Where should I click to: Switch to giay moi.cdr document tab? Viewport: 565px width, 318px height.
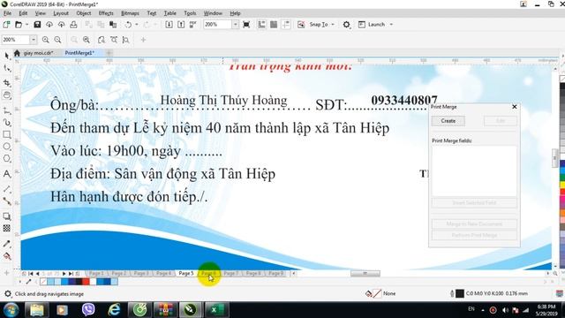[x=38, y=53]
